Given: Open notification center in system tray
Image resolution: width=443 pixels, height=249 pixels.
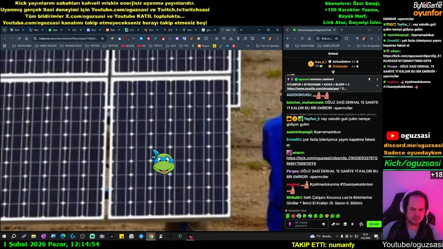Looking at the screenshot, I should (376, 236).
